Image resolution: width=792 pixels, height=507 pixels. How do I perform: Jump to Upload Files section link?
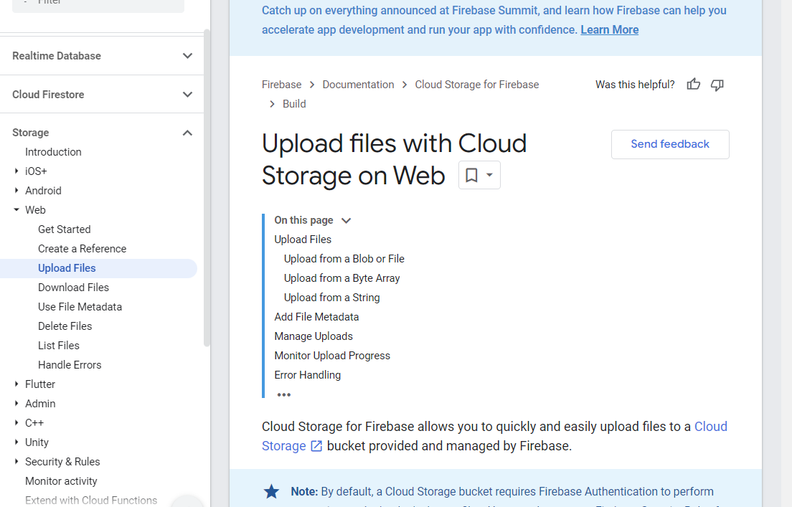[x=303, y=240]
